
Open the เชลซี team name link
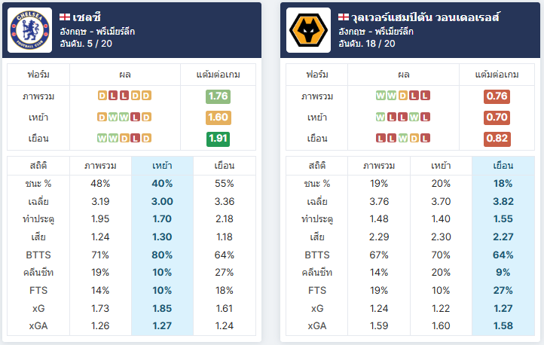[87, 17]
